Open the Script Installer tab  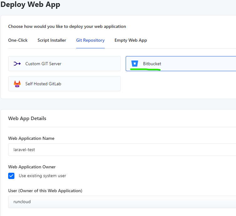[52, 40]
